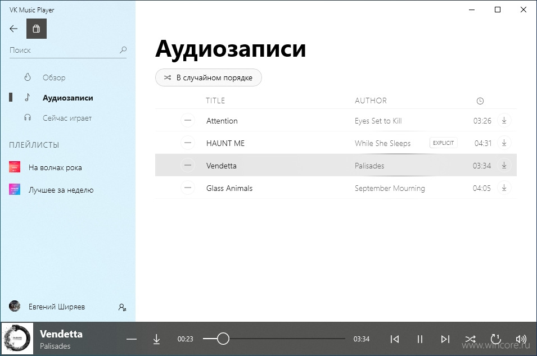
Task: Download Vendetta from the track list
Action: tap(504, 165)
